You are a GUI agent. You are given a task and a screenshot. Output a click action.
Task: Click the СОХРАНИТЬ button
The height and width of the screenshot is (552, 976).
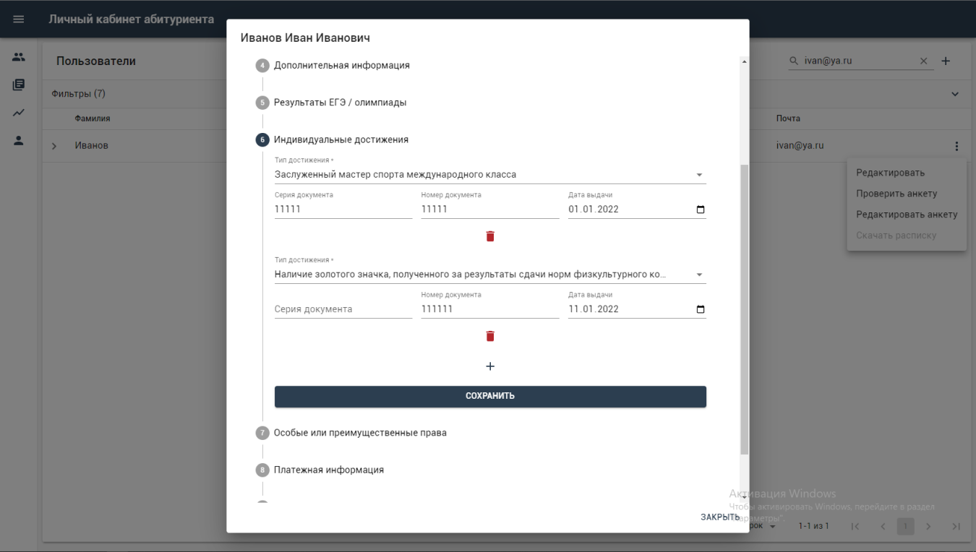point(490,396)
